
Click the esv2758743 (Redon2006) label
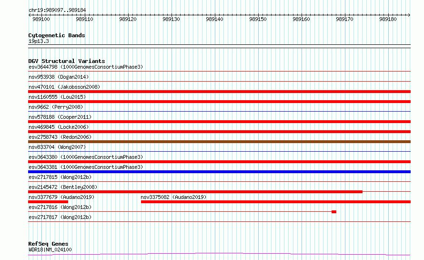click(x=60, y=137)
